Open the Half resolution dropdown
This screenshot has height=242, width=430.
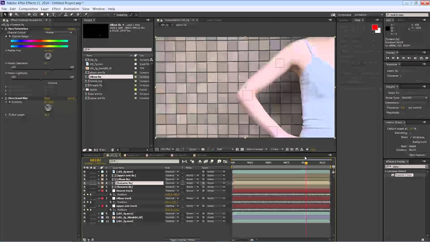click(x=225, y=149)
